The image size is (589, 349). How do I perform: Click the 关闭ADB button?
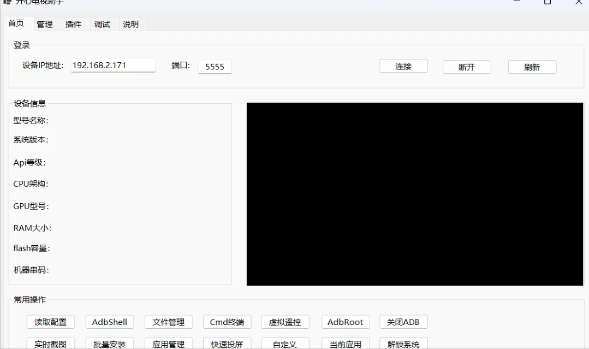click(403, 322)
